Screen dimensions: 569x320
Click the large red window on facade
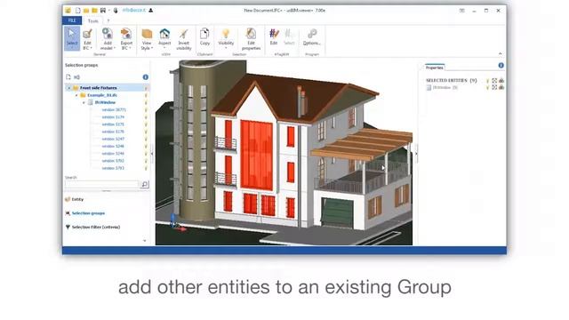(257, 155)
